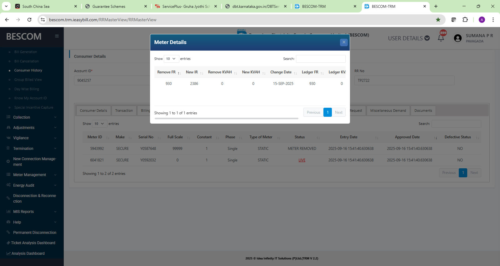This screenshot has height=266, width=500.
Task: Open Analysis Dashboard in sidebar
Action: tap(28, 254)
